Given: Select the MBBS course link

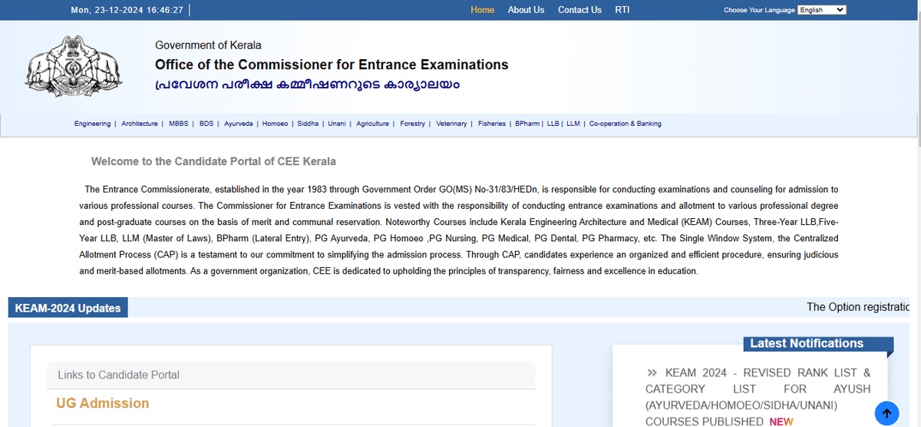Looking at the screenshot, I should [x=178, y=124].
